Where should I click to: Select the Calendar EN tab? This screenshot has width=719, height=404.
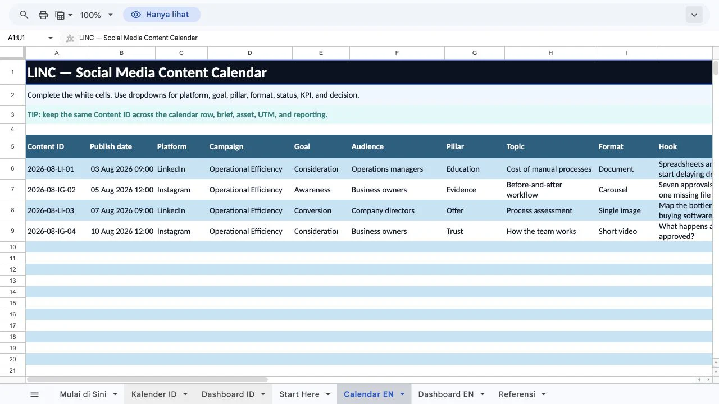(368, 394)
